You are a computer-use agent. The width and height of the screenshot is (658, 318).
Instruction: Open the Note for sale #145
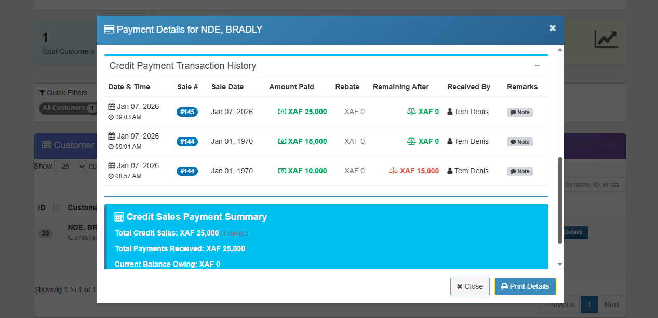[x=519, y=112]
